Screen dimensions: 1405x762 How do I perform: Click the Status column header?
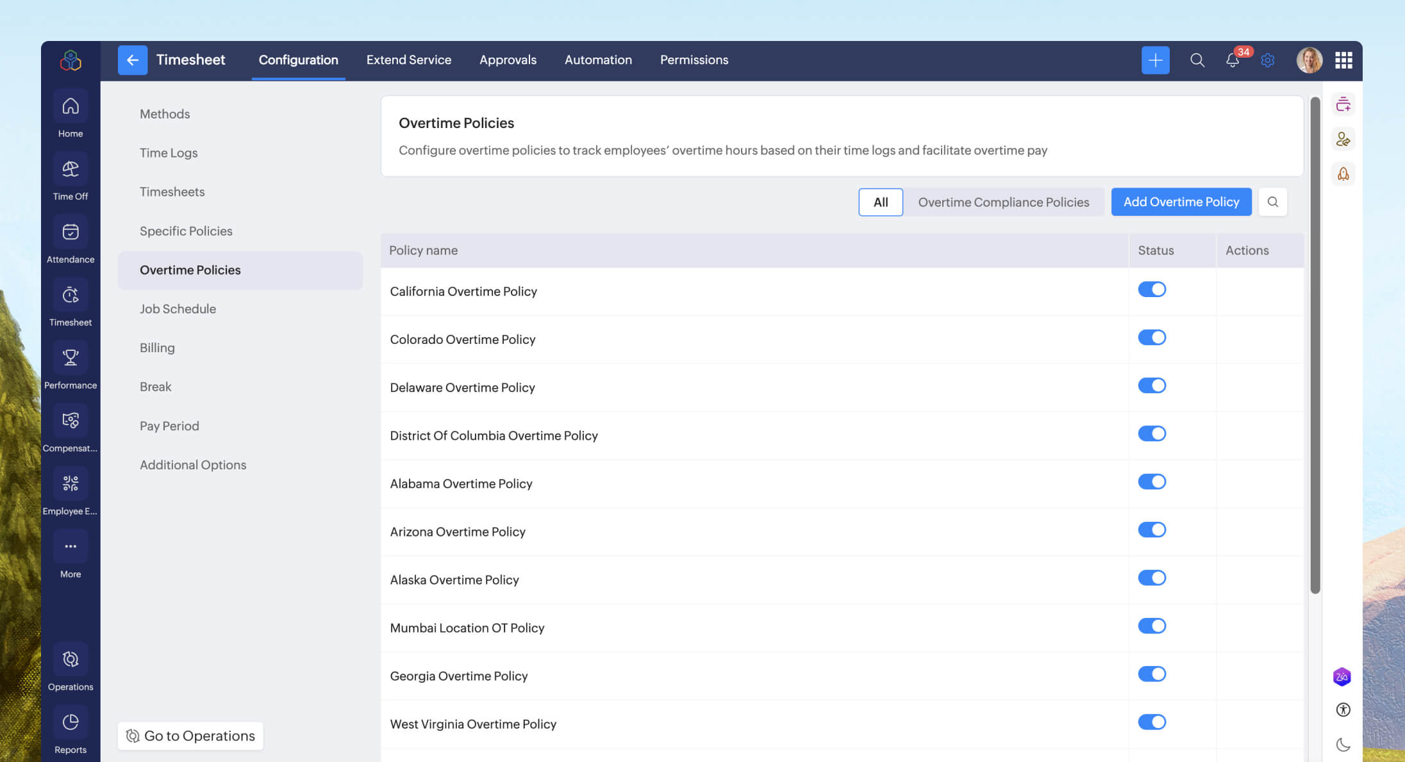[x=1172, y=250]
